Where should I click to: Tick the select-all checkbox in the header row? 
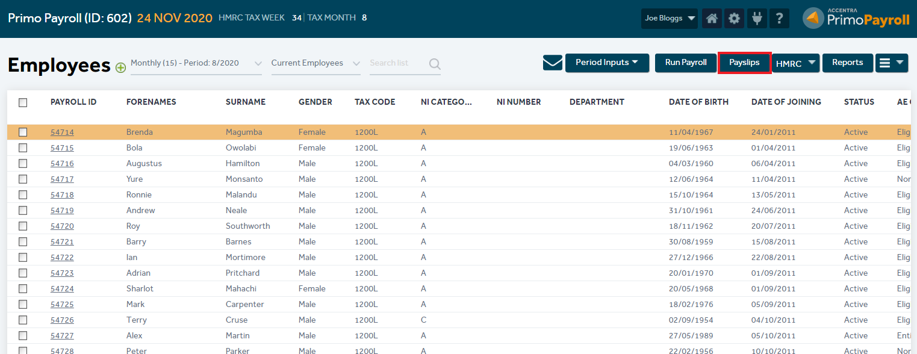(23, 102)
